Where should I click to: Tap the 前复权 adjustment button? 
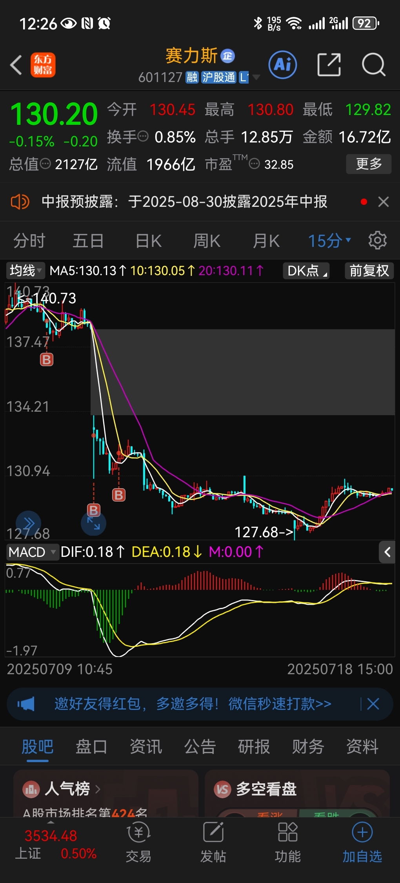[x=369, y=270]
